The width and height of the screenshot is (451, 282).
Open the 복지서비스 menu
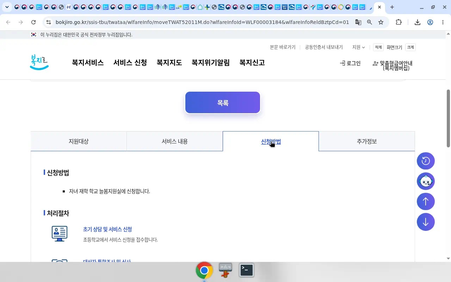[88, 63]
